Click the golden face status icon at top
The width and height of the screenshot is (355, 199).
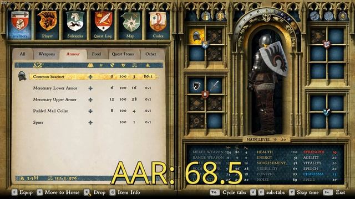(220, 16)
